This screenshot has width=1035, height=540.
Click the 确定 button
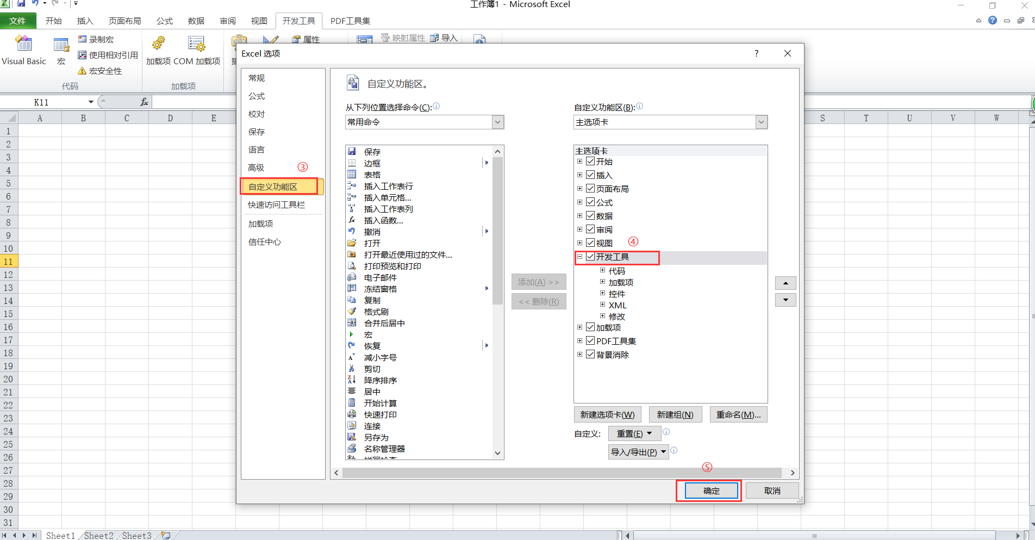tap(712, 491)
